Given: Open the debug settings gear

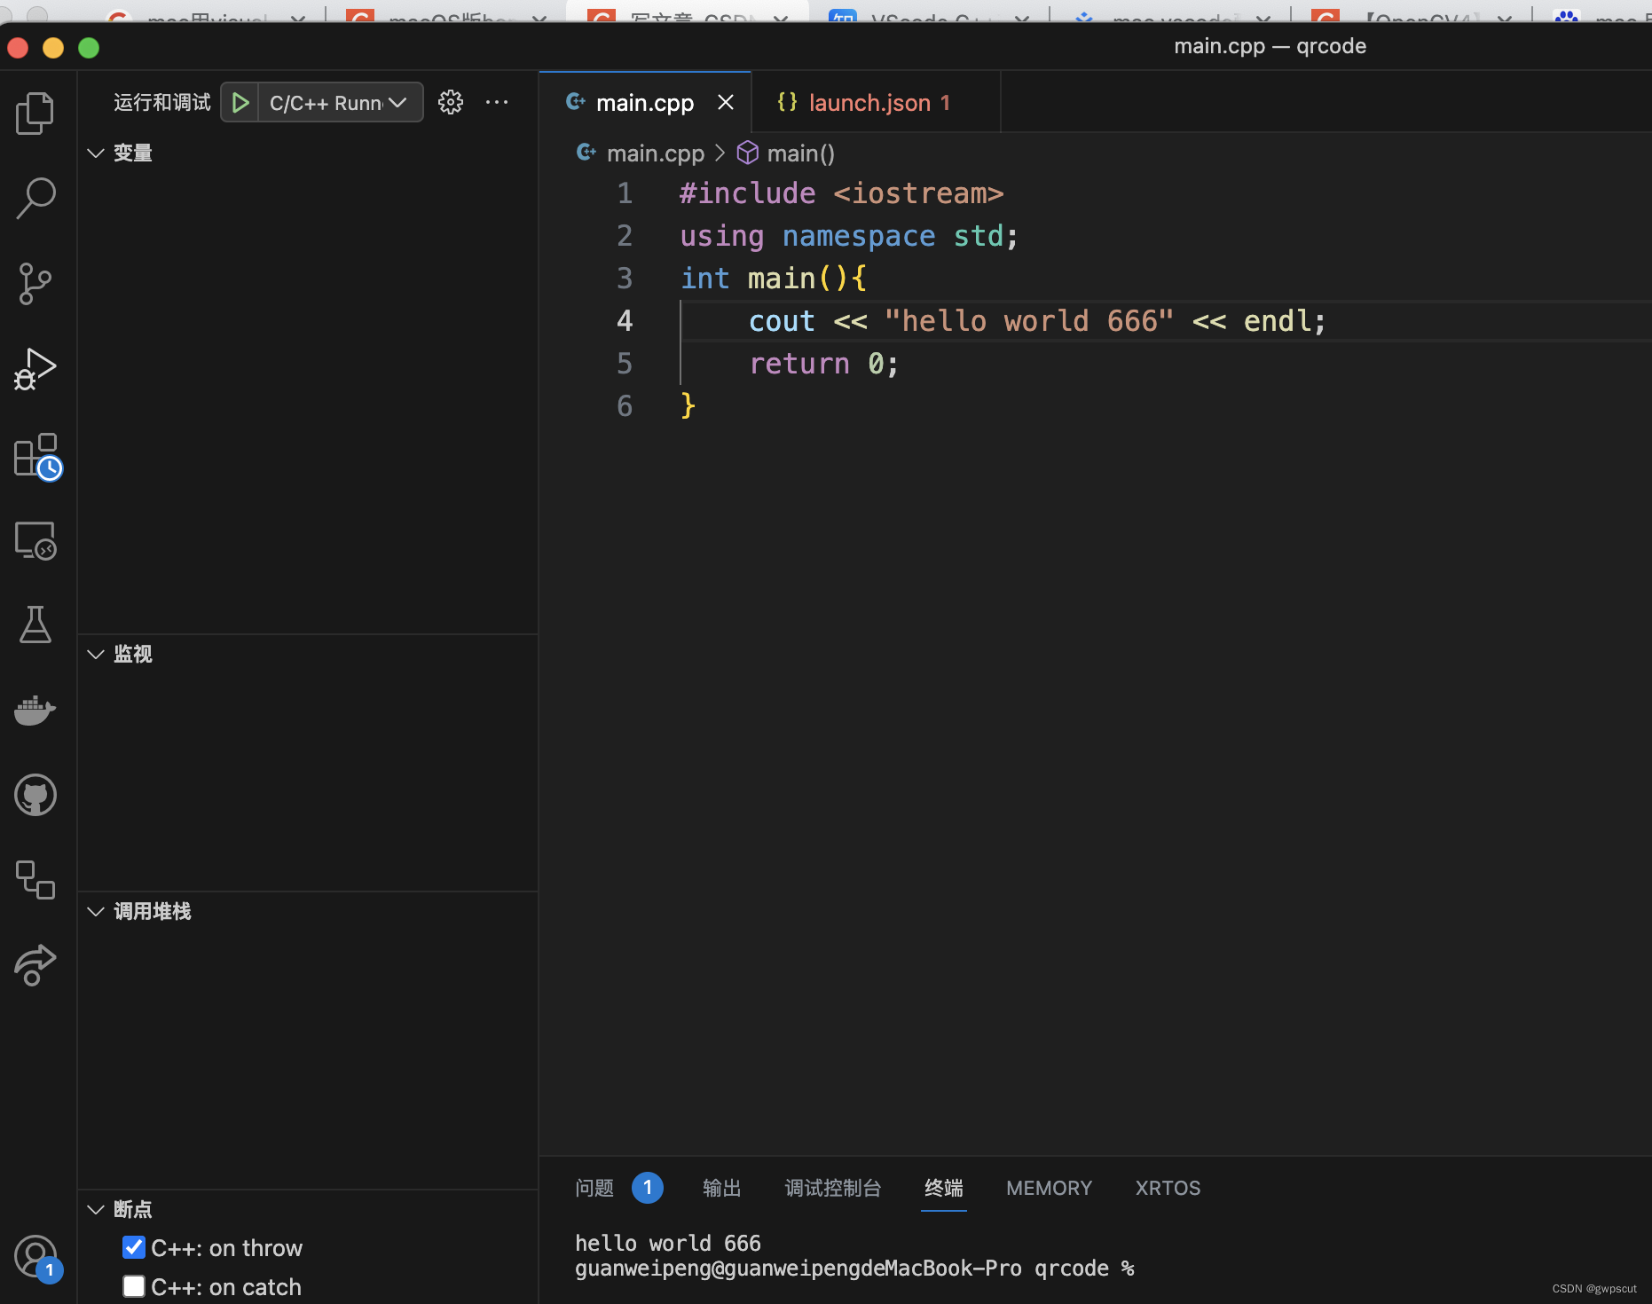Looking at the screenshot, I should pyautogui.click(x=451, y=102).
